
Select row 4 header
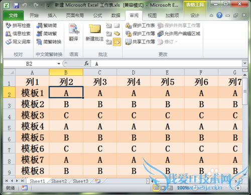click(x=10, y=115)
